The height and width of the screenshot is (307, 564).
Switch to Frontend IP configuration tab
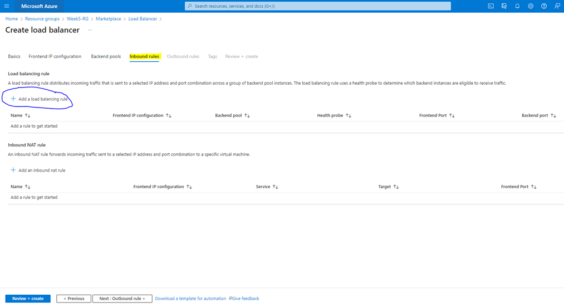pyautogui.click(x=55, y=56)
